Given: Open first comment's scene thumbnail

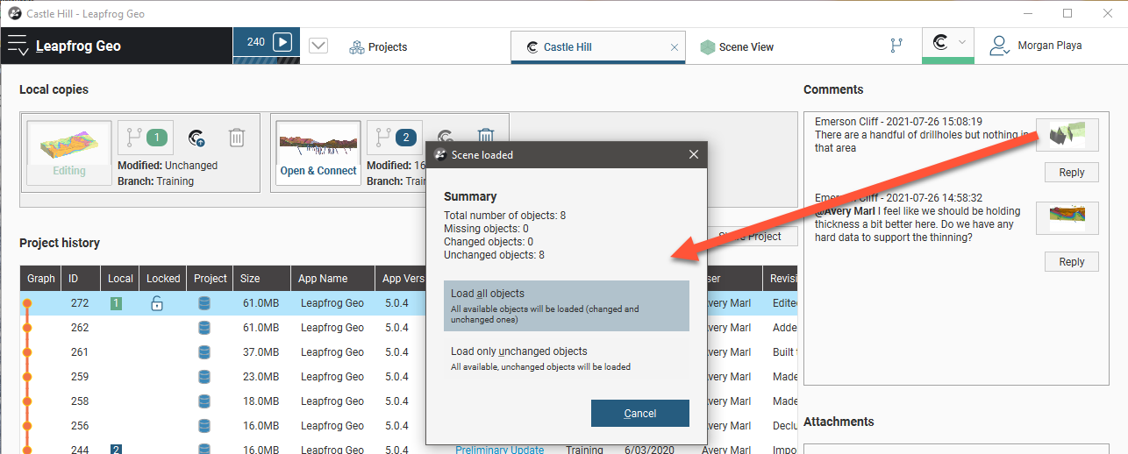Looking at the screenshot, I should (1067, 137).
